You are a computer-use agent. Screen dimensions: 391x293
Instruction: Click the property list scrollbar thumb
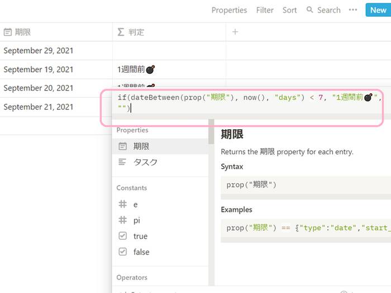pyautogui.click(x=211, y=131)
